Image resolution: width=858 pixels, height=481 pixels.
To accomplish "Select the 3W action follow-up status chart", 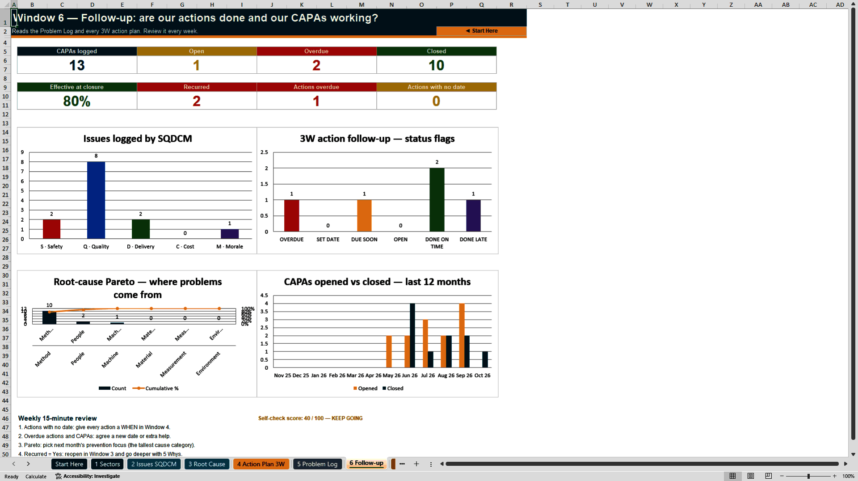I will pyautogui.click(x=378, y=191).
